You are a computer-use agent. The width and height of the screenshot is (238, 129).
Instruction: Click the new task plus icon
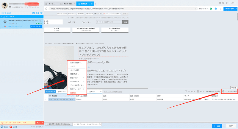pos(37,13)
